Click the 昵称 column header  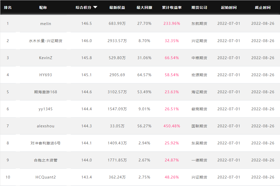[43, 7]
